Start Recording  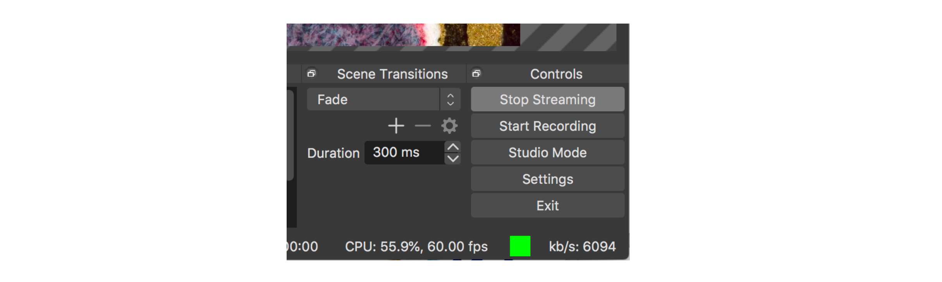pos(547,126)
